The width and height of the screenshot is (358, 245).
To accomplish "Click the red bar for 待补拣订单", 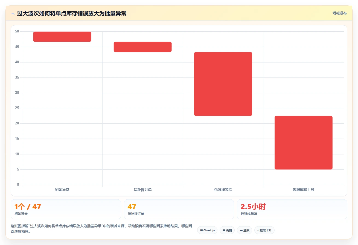I will coord(142,47).
